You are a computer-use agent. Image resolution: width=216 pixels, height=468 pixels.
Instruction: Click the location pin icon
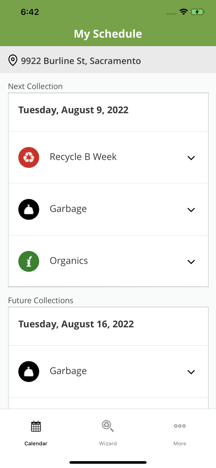click(x=13, y=60)
